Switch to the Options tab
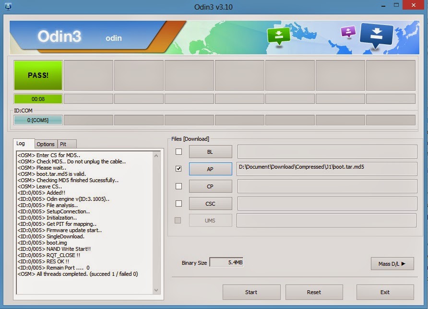428x309 pixels. tap(46, 144)
